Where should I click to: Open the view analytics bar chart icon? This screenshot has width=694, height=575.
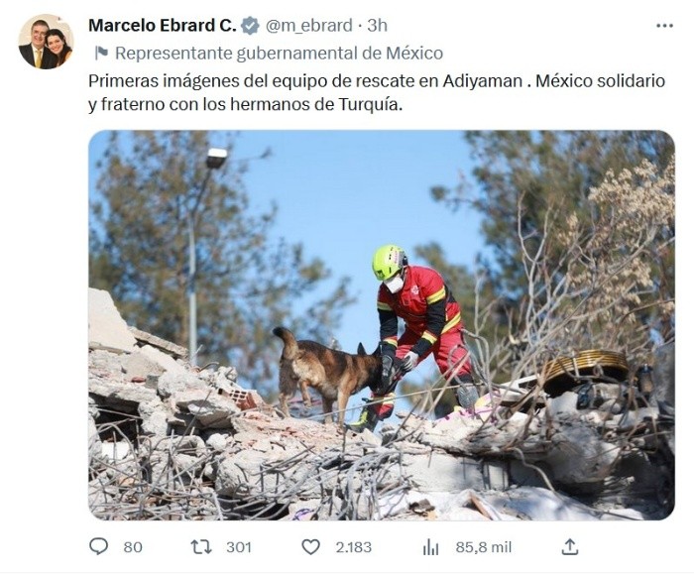(430, 547)
